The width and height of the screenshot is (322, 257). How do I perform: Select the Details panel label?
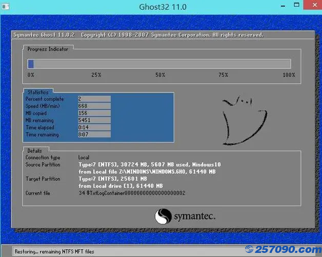click(x=34, y=151)
